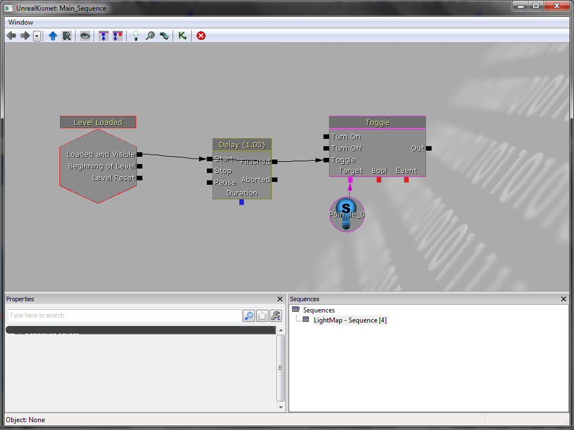574x430 pixels.
Task: Open the navigation history dropdown
Action: click(x=37, y=36)
